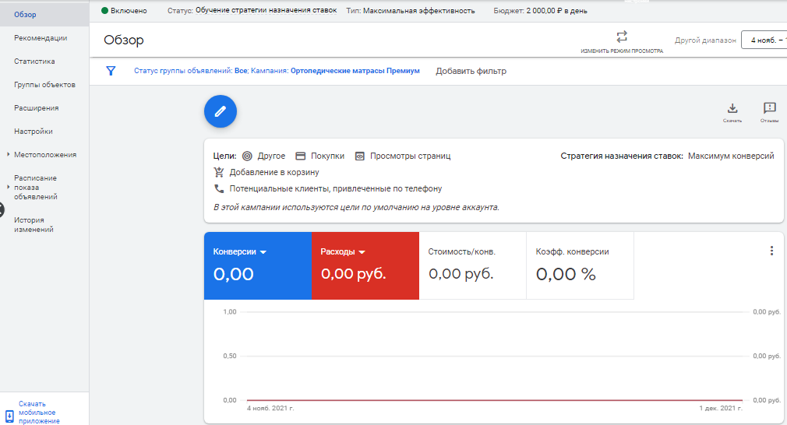Click the green Включено status indicator
The image size is (787, 425).
click(x=105, y=11)
